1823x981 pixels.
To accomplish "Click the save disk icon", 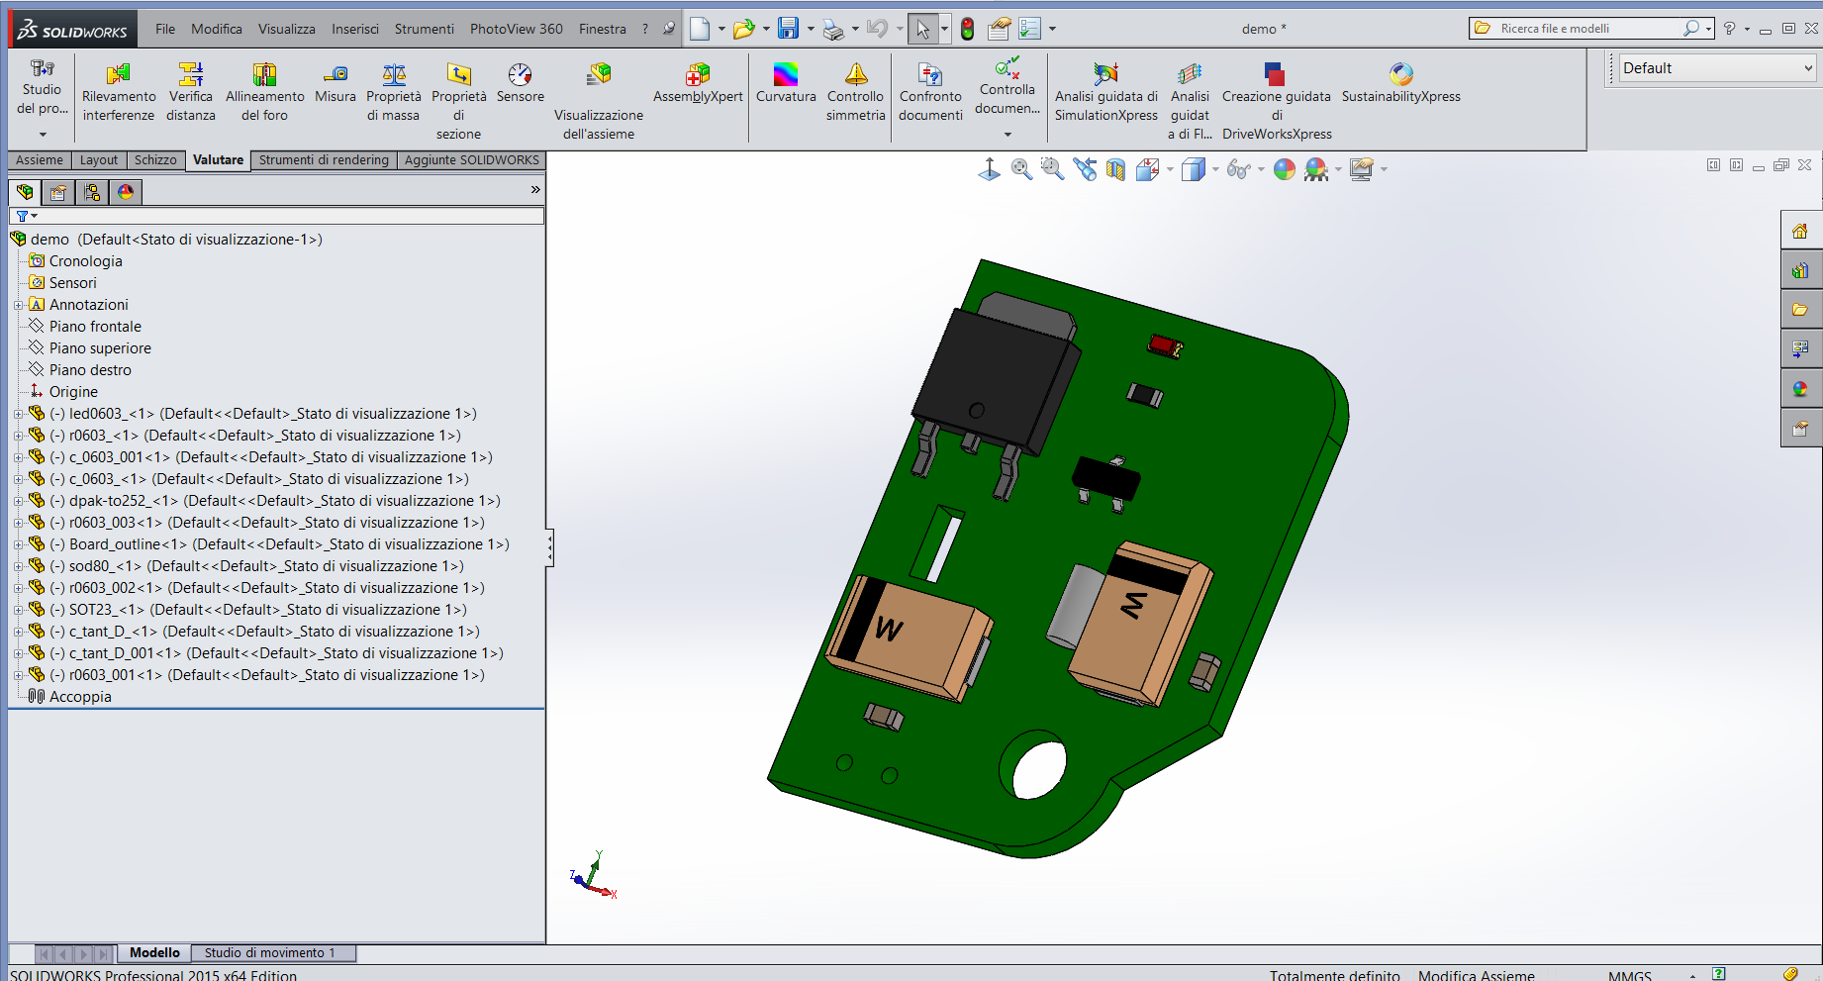I will point(788,29).
